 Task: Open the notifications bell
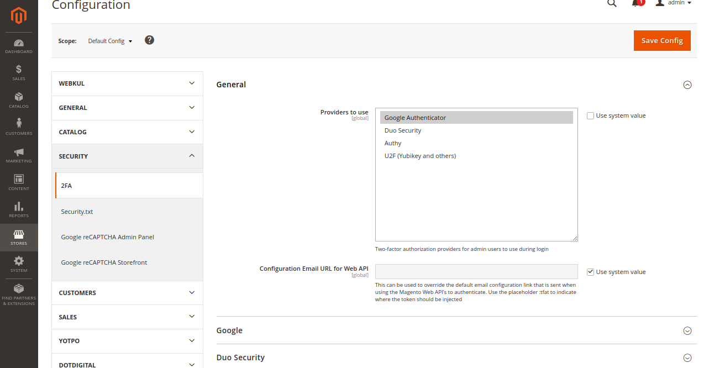point(637,3)
